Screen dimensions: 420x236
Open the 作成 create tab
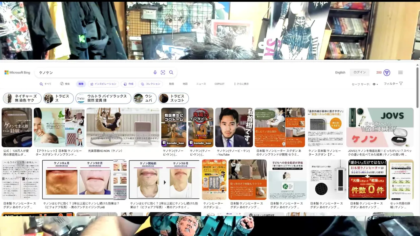click(x=128, y=84)
